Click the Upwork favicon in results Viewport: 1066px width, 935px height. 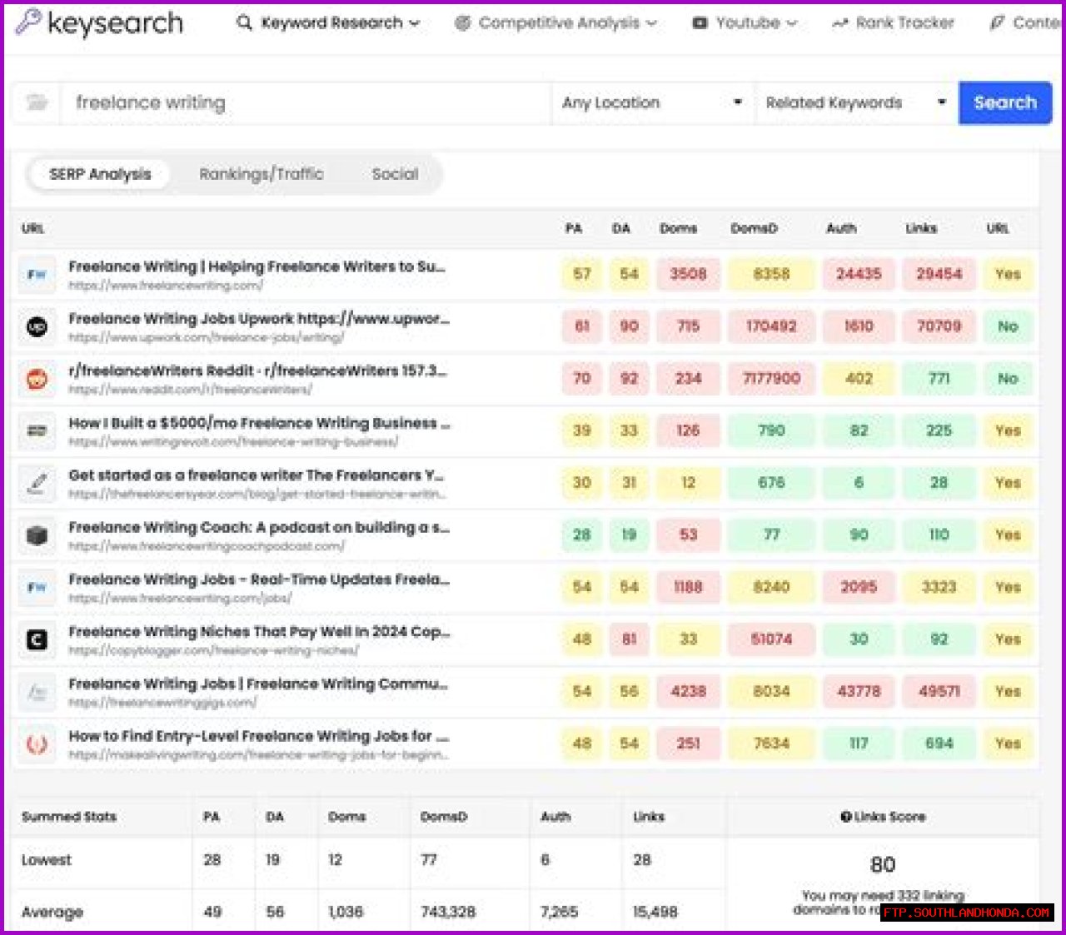tap(37, 326)
